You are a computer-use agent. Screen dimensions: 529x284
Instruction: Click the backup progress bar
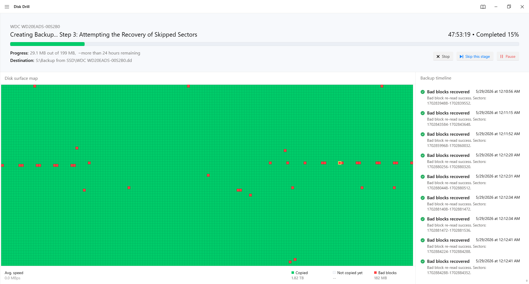coord(264,44)
